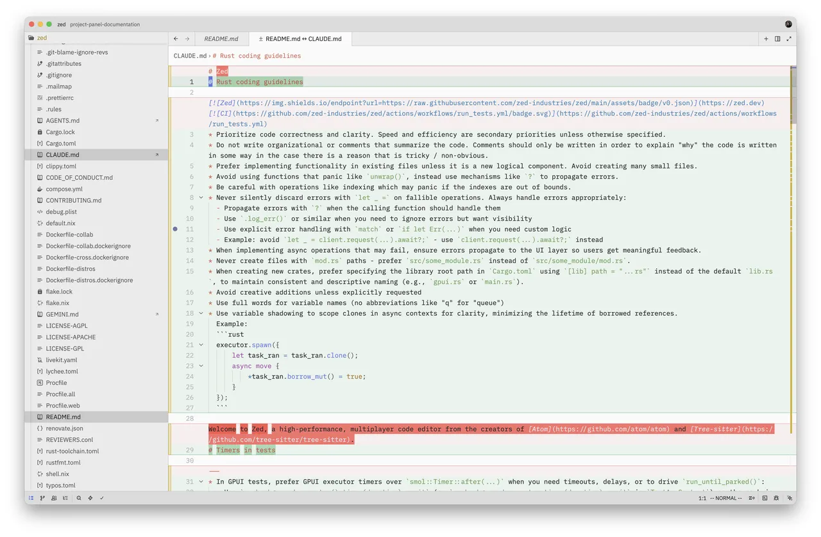Click the deleted '# Zed' heading line

click(x=218, y=71)
